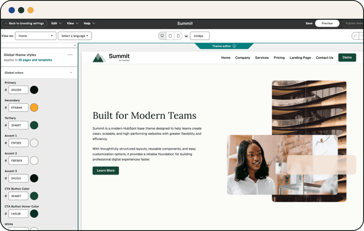Open the View on Home dropdown
Image resolution: width=364 pixels, height=231 pixels.
(36, 36)
